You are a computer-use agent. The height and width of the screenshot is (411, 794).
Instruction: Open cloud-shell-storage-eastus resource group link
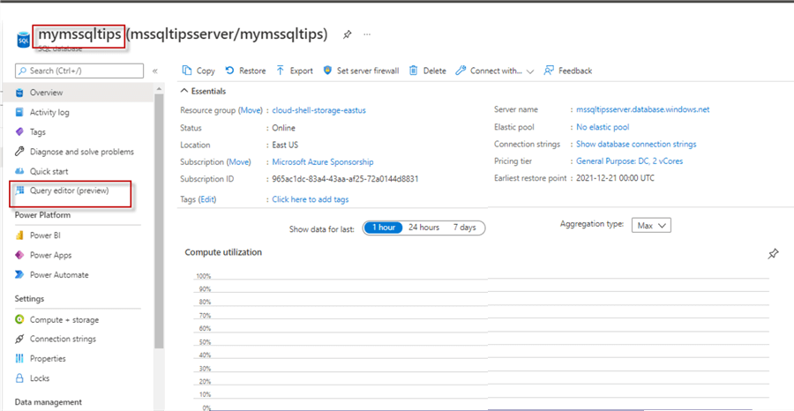click(x=319, y=110)
